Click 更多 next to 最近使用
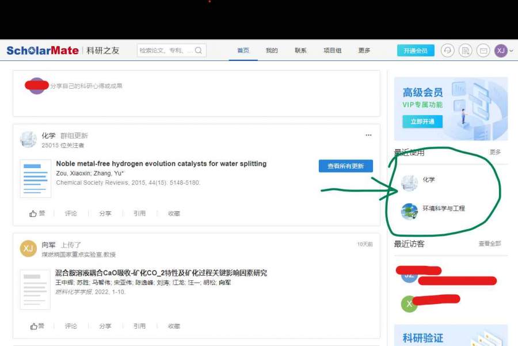This screenshot has height=346, width=518. coord(495,152)
